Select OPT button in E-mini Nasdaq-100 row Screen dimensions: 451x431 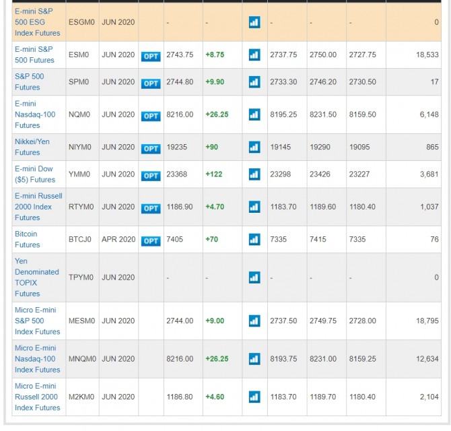(151, 116)
